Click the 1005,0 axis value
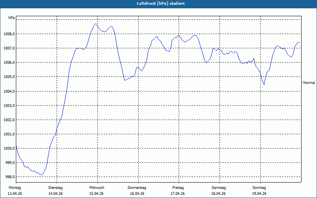 [x=9, y=77]
